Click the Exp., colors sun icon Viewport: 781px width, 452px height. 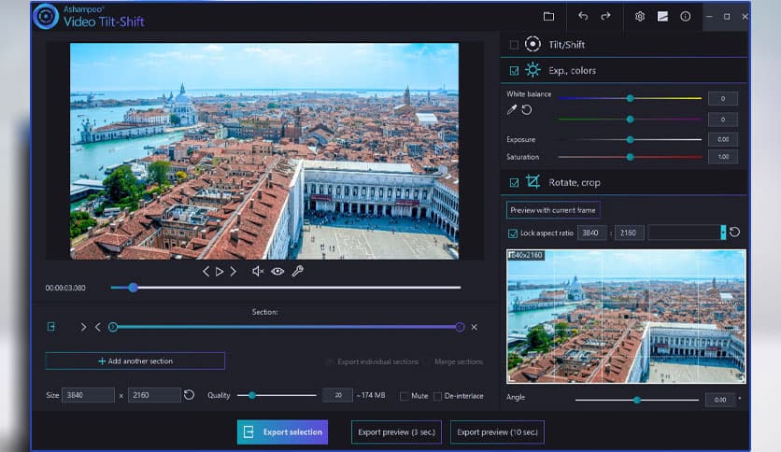point(532,70)
